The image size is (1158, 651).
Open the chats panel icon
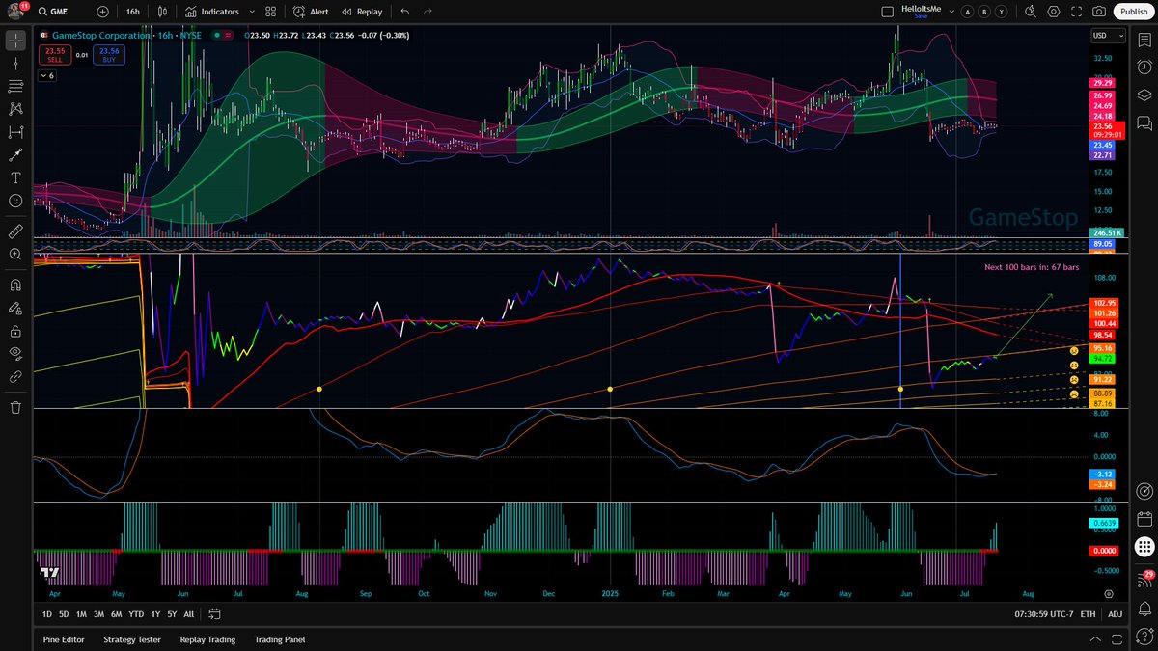(1144, 122)
